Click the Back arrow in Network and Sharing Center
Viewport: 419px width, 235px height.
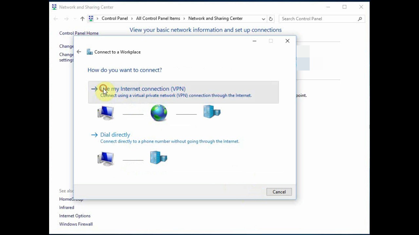56,19
